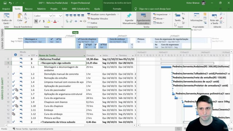Open the Calibri font name dropdown
The height and width of the screenshot is (131, 233).
click(x=51, y=16)
